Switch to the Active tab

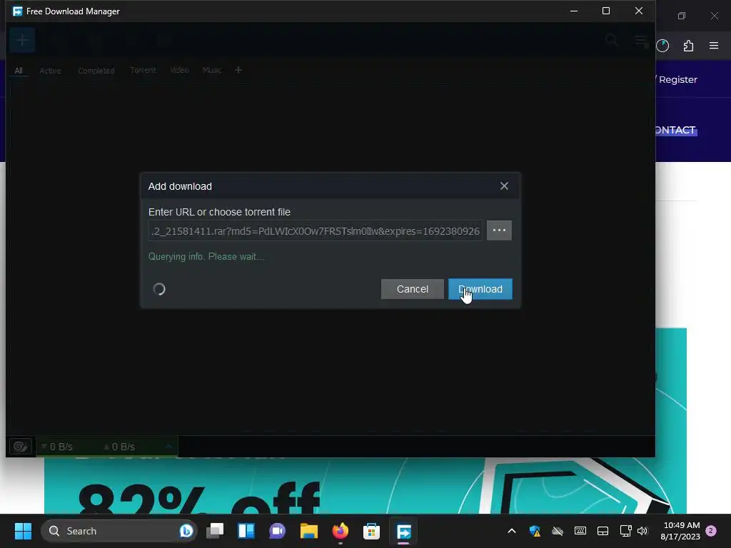[51, 71]
